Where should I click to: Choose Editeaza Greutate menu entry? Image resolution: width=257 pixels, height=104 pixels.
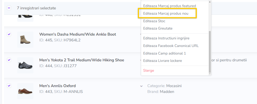click(x=158, y=29)
